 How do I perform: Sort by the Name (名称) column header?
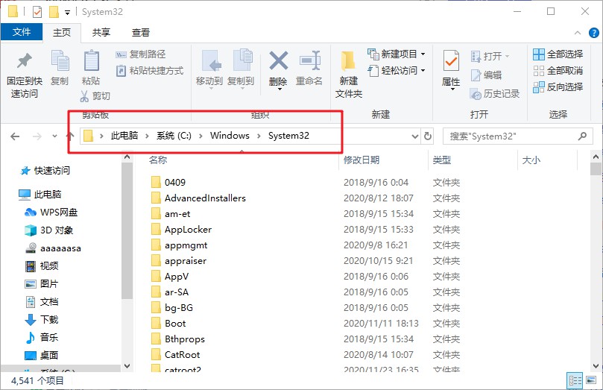[x=158, y=160]
